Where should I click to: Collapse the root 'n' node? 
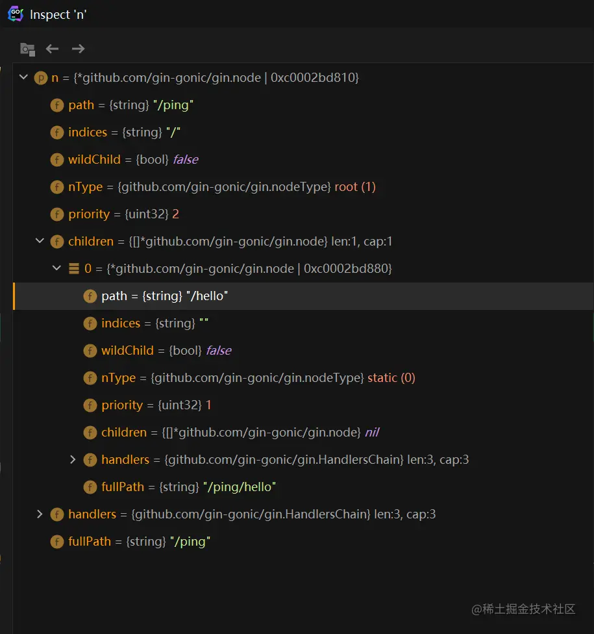[x=23, y=77]
